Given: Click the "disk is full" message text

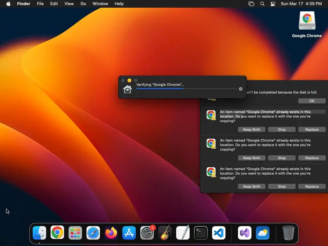Looking at the screenshot, I should [x=282, y=92].
